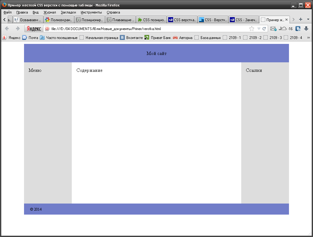Open the 2109 - 2 bookmark
The height and width of the screenshot is (237, 313).
(x=252, y=38)
